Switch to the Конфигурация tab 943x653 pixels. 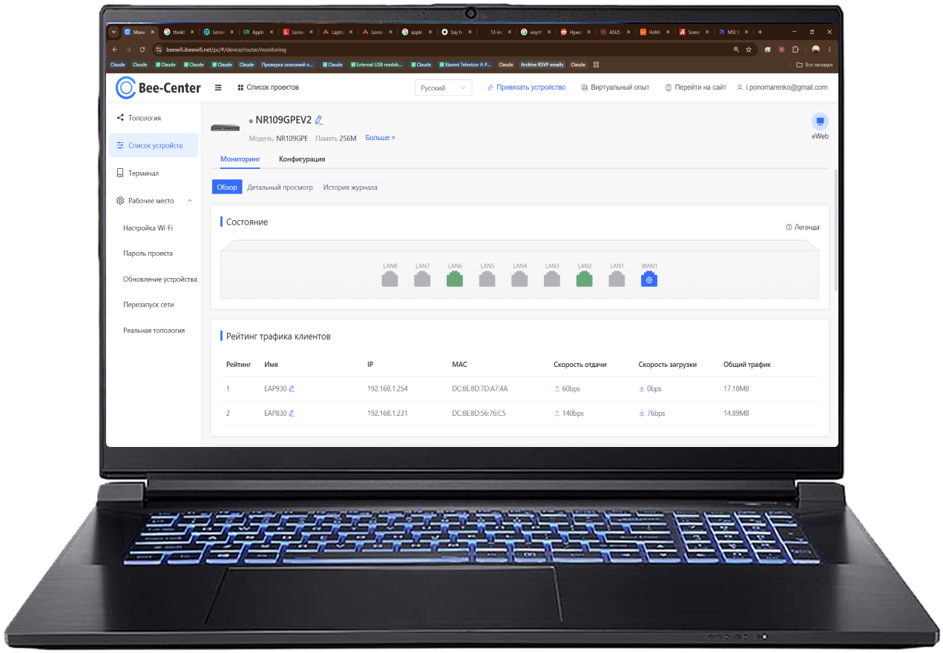(302, 159)
